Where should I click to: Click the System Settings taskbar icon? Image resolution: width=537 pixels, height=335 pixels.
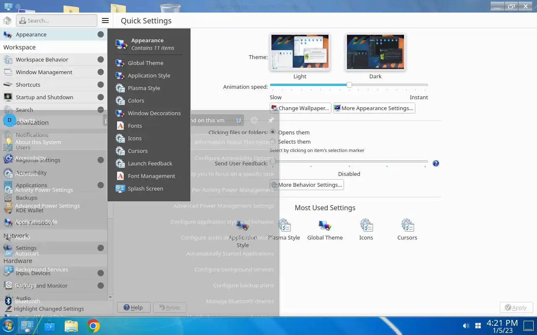point(28,326)
